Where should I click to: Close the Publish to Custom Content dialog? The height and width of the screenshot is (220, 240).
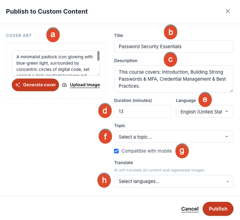point(228,11)
